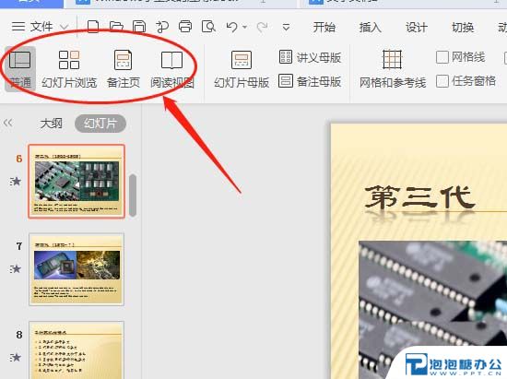Viewport: 507px width, 379px height.
Task: Select slide 6 thumbnail
Action: (77, 182)
